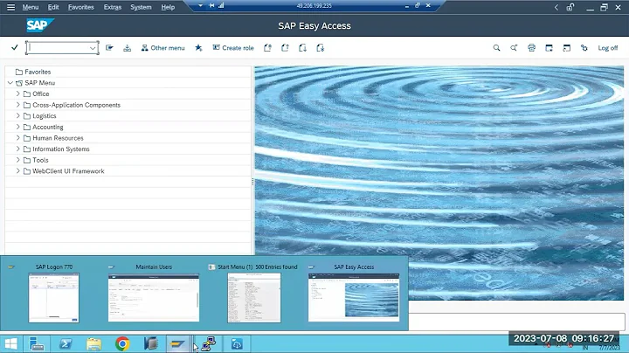
Task: Expand the Information Systems folder
Action: pos(17,149)
